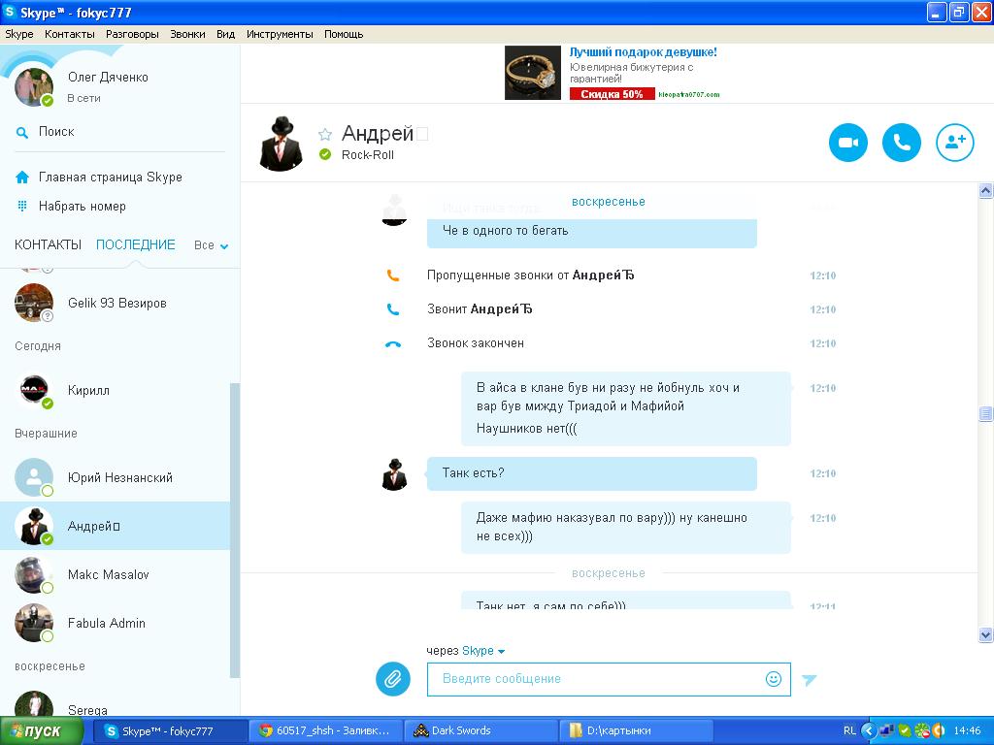Click the tray clock 14:46
994x745 pixels.
point(968,731)
